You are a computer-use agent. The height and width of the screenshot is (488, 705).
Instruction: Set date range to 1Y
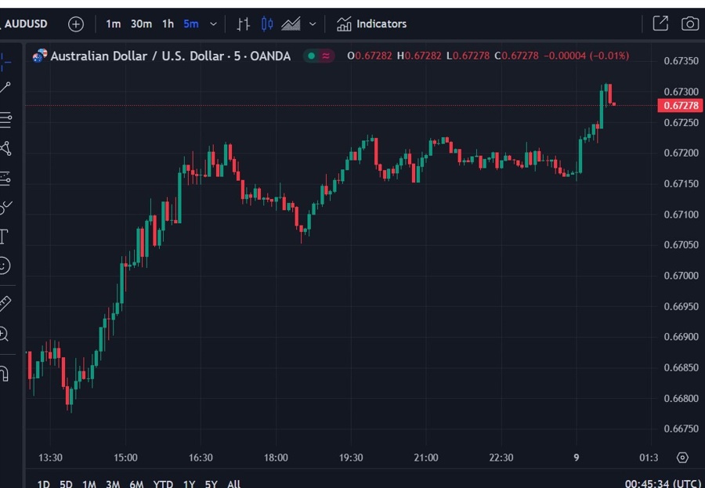click(x=189, y=484)
